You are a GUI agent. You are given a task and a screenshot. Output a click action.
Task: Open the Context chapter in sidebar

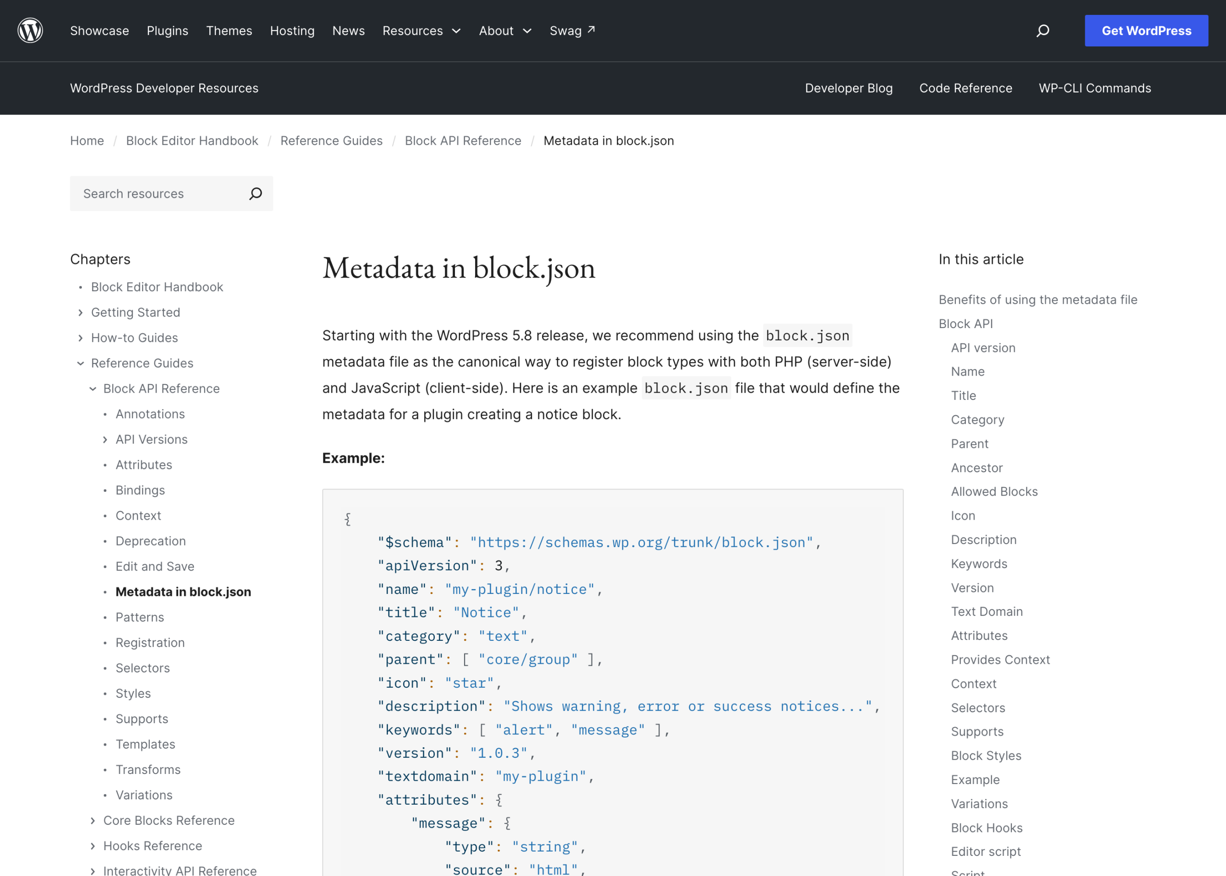point(138,516)
